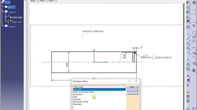
Task: Select the Ø50 diameter dimension
Action: (x=67, y=64)
